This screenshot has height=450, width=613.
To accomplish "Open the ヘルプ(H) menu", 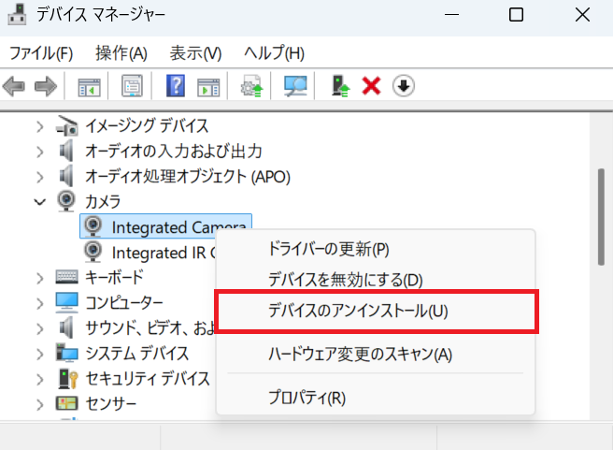I will tap(274, 52).
